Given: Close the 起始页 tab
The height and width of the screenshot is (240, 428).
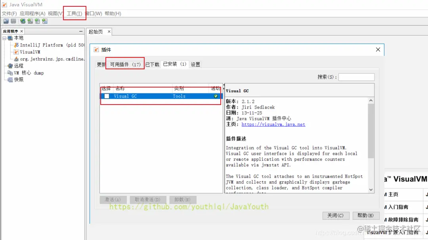Looking at the screenshot, I should pyautogui.click(x=109, y=32).
